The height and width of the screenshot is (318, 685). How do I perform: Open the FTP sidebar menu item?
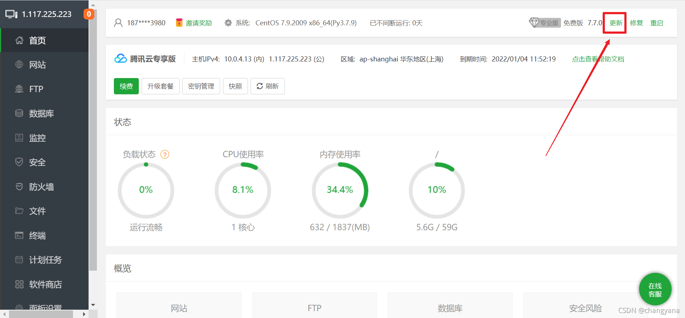coord(44,89)
